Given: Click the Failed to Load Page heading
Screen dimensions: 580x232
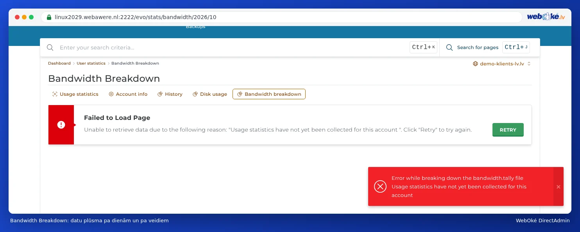Looking at the screenshot, I should (x=117, y=118).
